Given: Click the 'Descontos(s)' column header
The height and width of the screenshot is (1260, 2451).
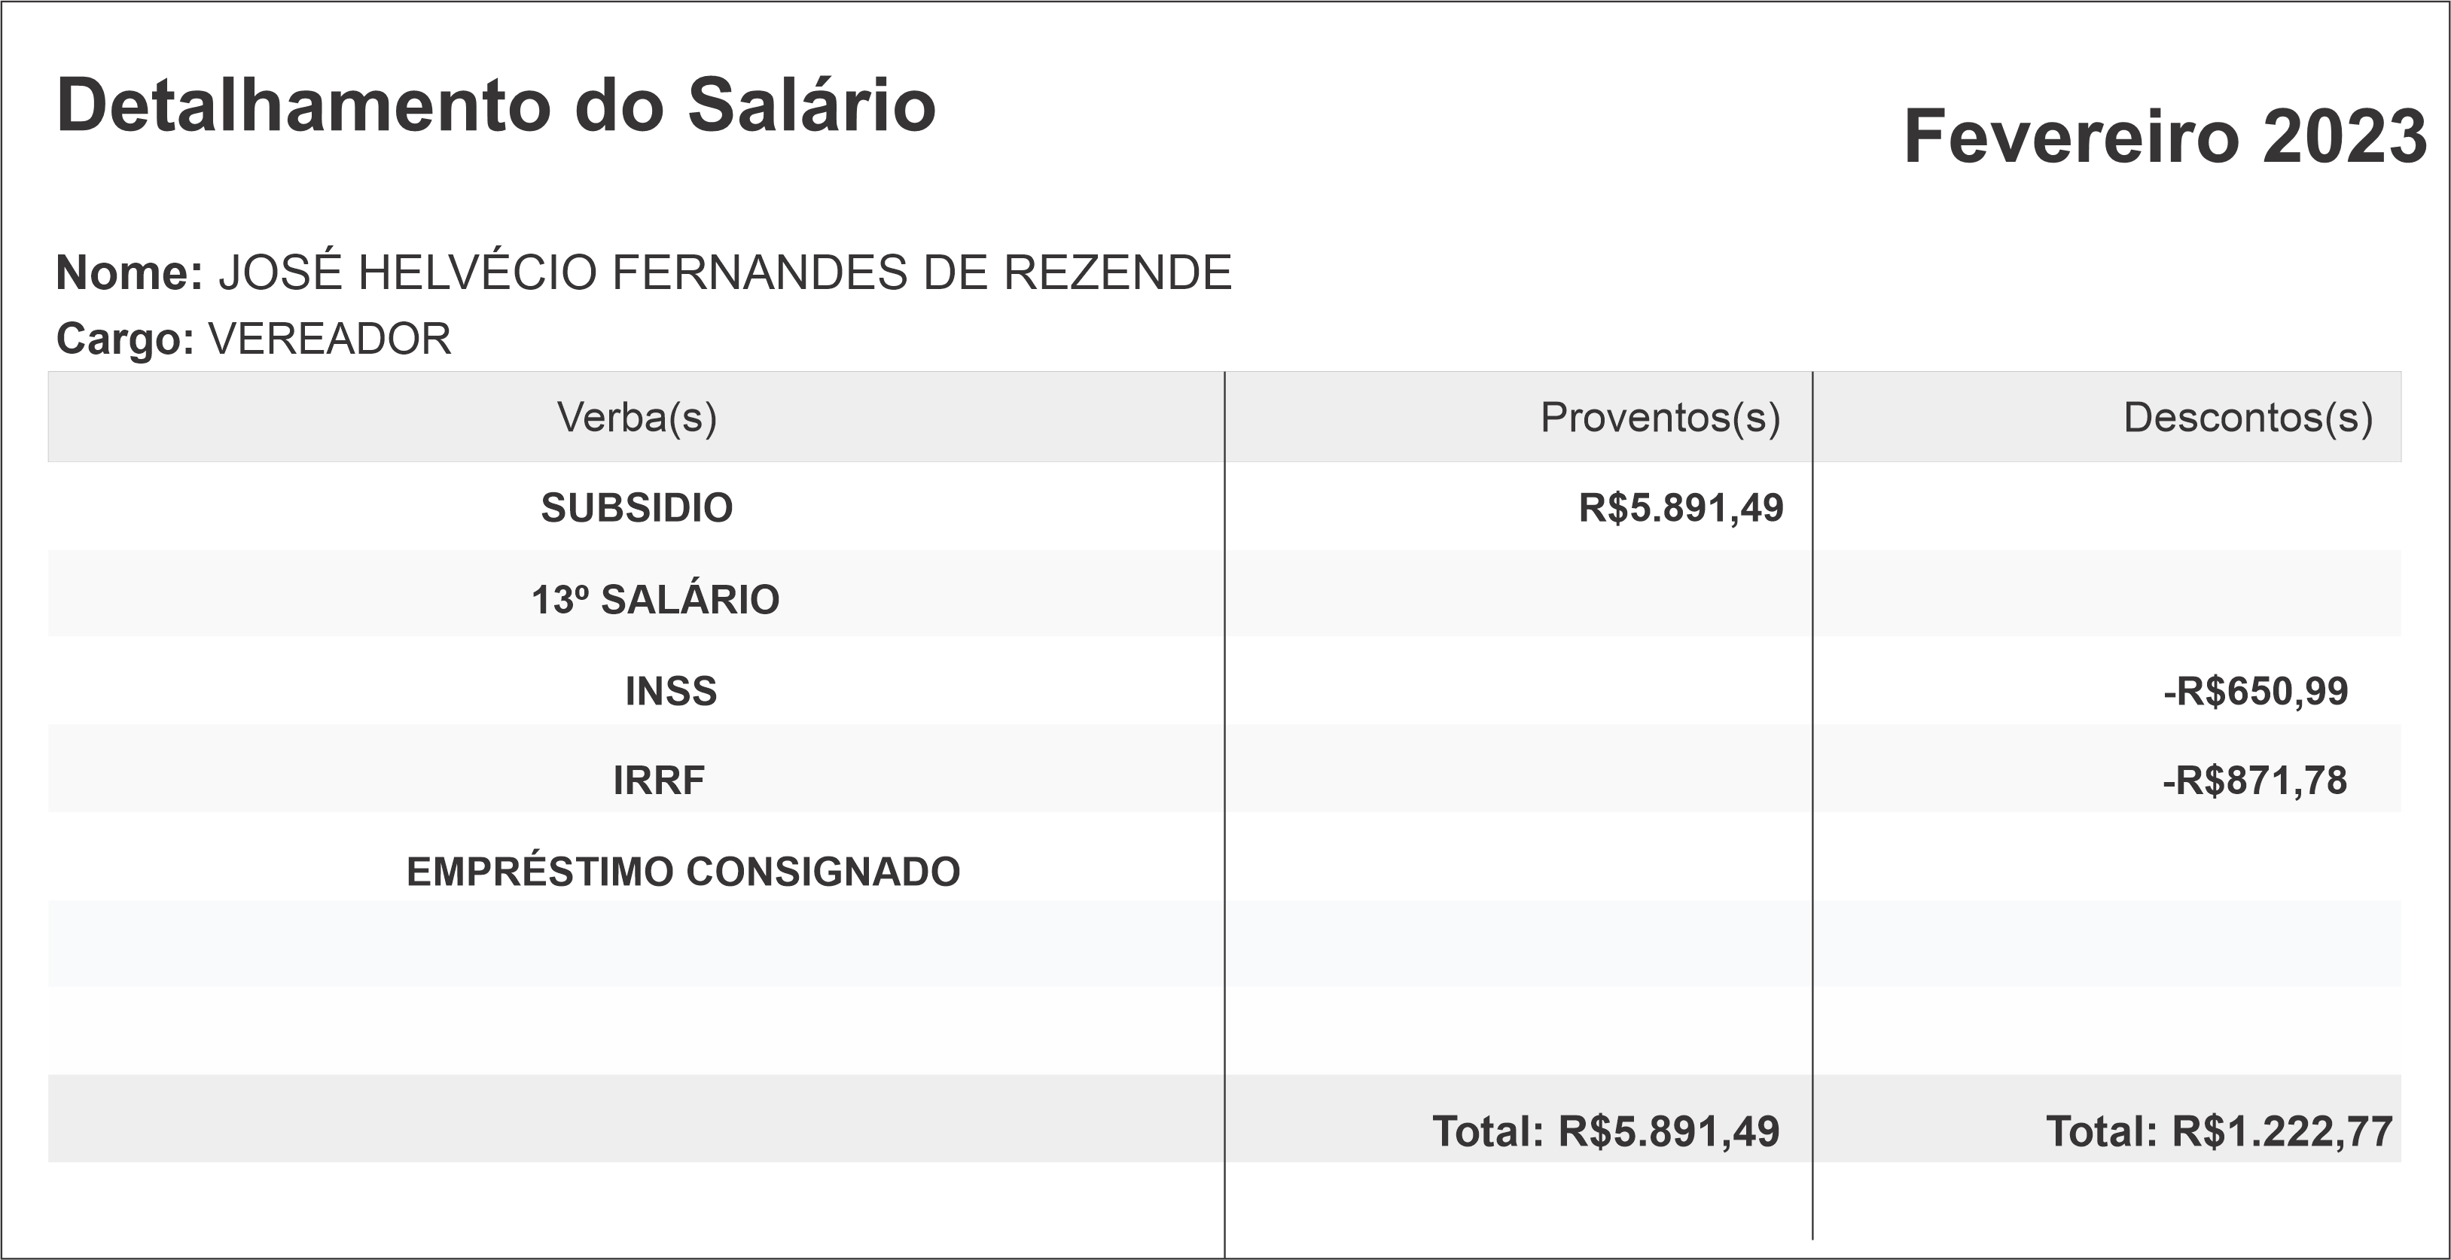Looking at the screenshot, I should [x=2248, y=418].
